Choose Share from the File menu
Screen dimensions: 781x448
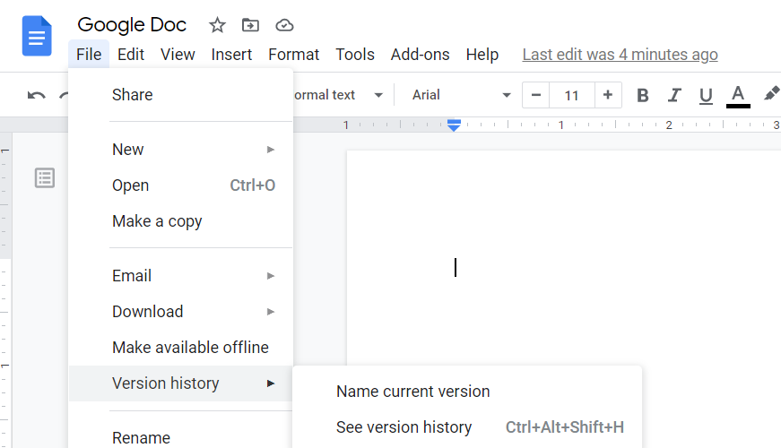click(180, 95)
